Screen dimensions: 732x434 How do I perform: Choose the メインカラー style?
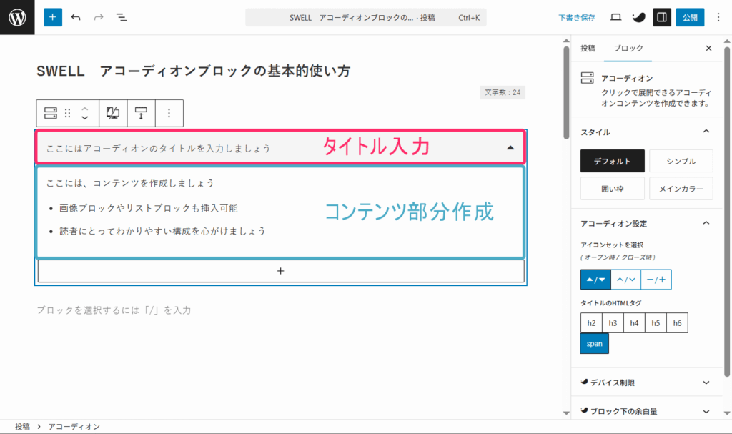(681, 189)
